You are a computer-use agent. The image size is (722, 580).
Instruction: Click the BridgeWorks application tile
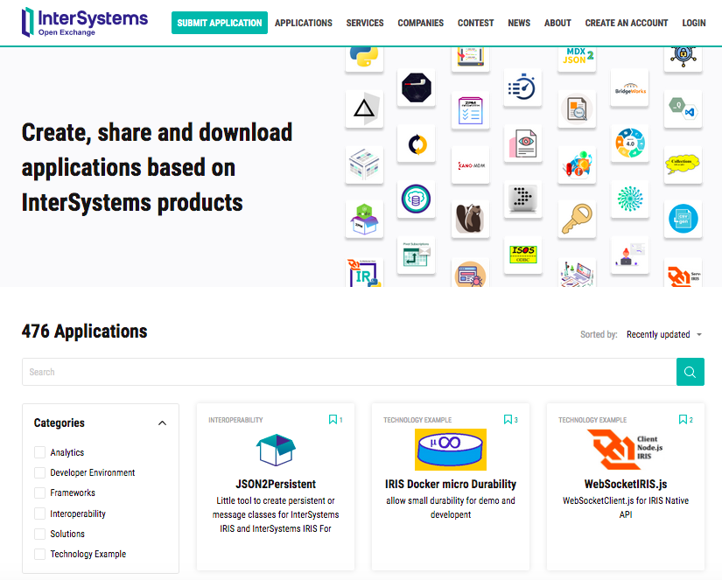(x=629, y=87)
